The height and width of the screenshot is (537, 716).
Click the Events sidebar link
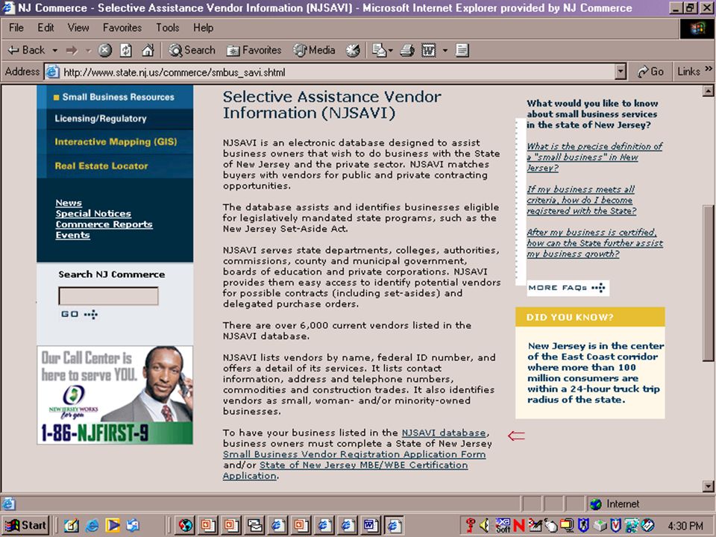coord(72,235)
